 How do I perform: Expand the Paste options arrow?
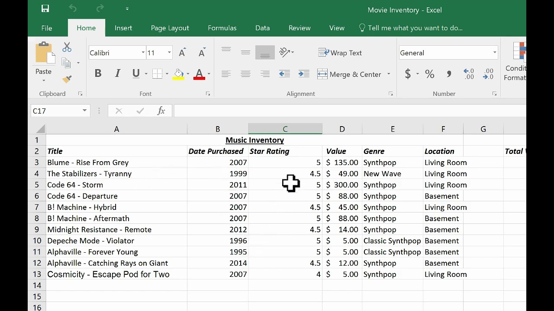coord(43,80)
